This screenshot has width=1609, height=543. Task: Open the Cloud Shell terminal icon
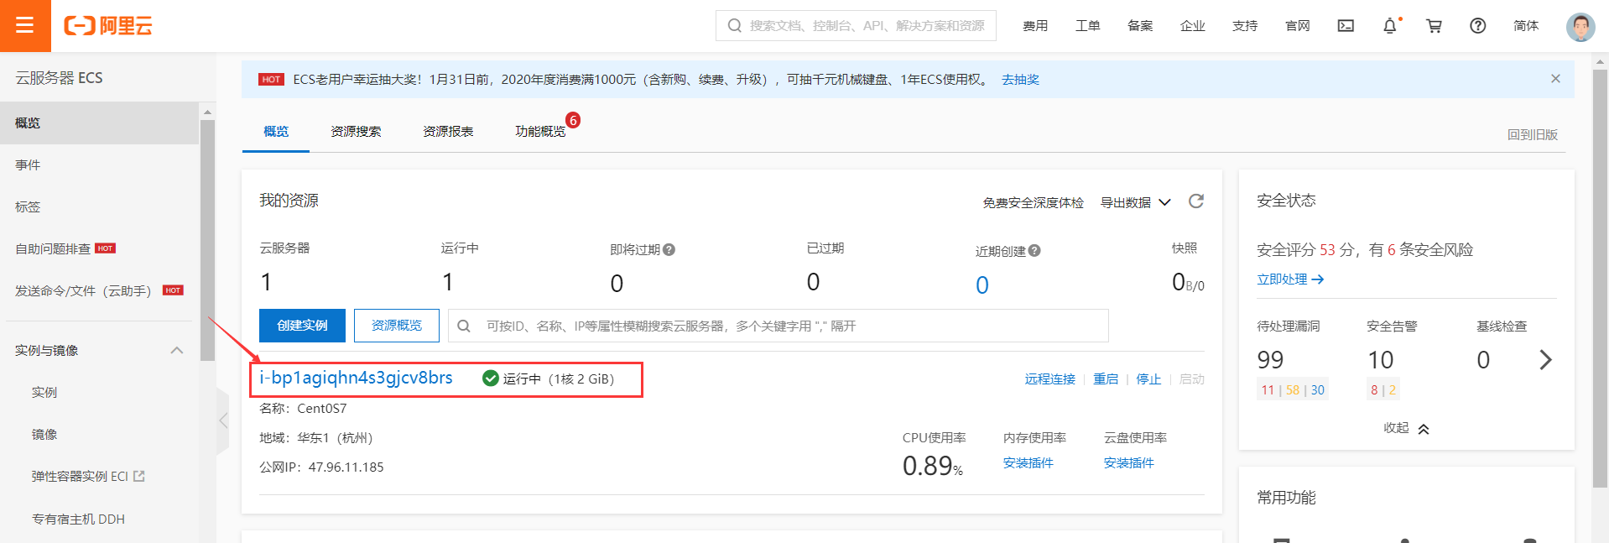[1346, 26]
